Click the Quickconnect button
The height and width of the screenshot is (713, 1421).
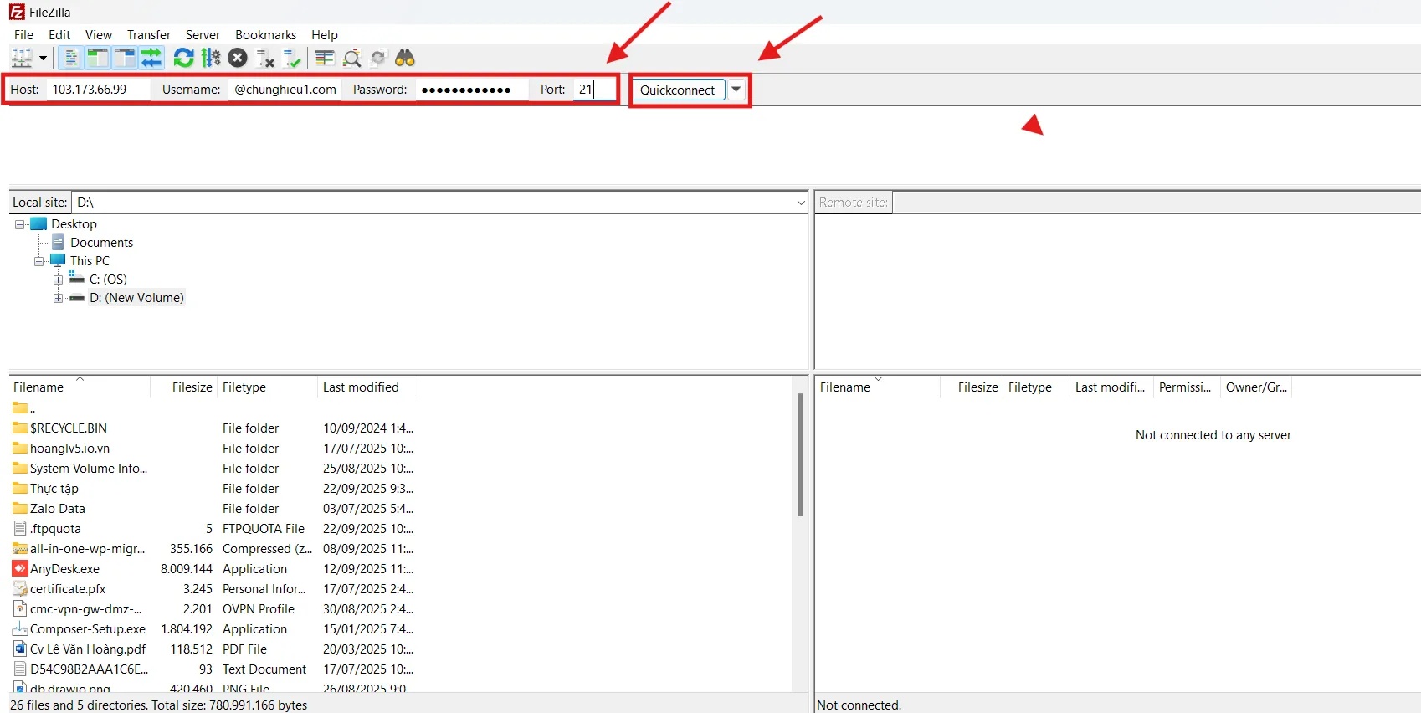coord(677,90)
